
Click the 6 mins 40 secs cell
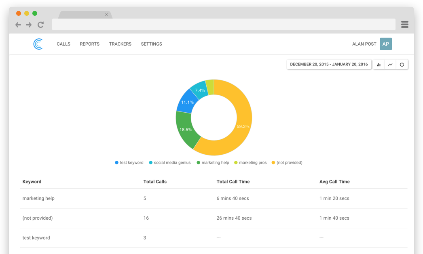point(233,199)
